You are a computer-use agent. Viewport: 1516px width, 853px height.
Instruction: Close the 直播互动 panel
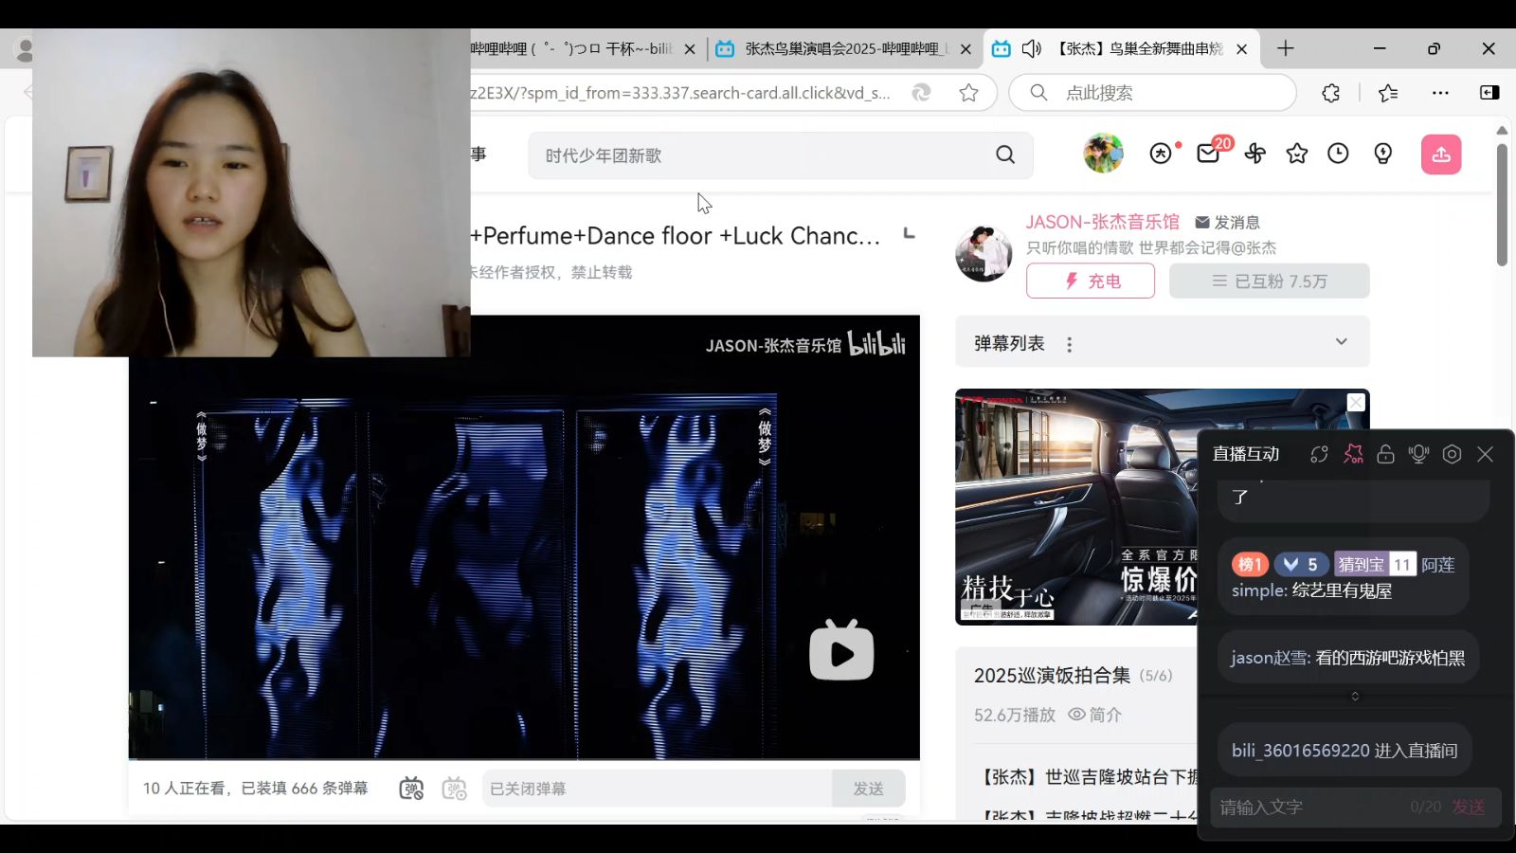[1485, 455]
